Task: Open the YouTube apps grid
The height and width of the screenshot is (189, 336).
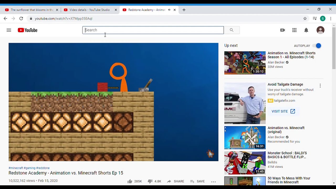Action: [294, 30]
